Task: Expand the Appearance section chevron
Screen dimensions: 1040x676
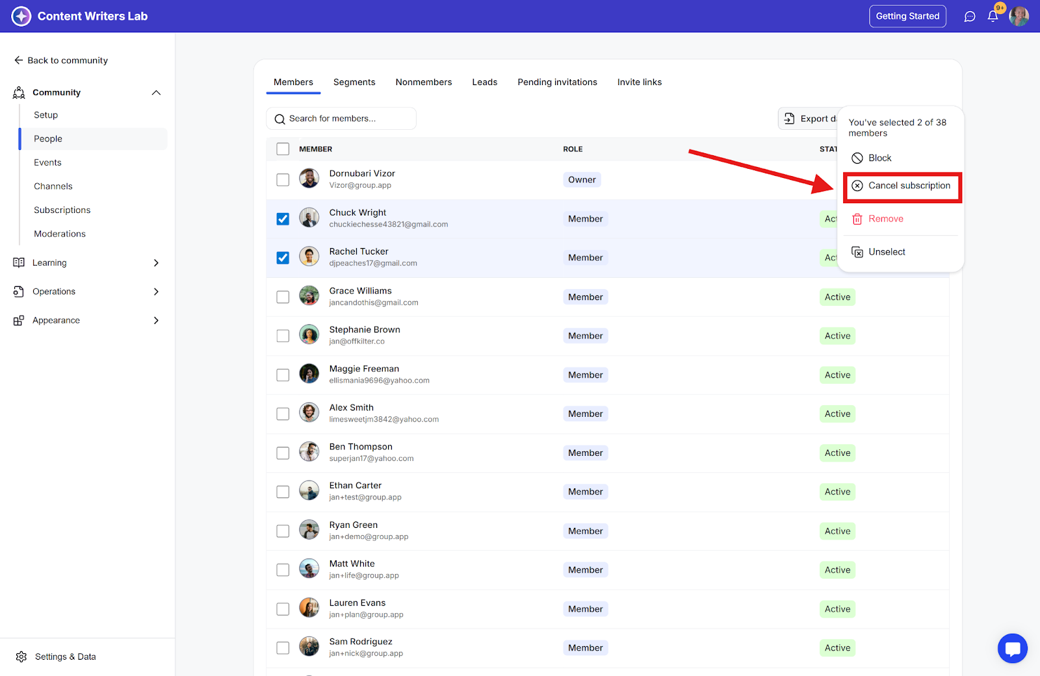Action: (x=156, y=321)
